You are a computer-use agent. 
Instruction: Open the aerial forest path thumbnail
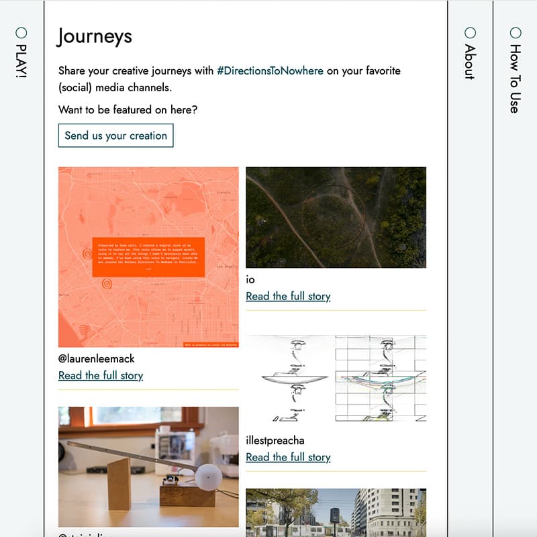coord(336,217)
